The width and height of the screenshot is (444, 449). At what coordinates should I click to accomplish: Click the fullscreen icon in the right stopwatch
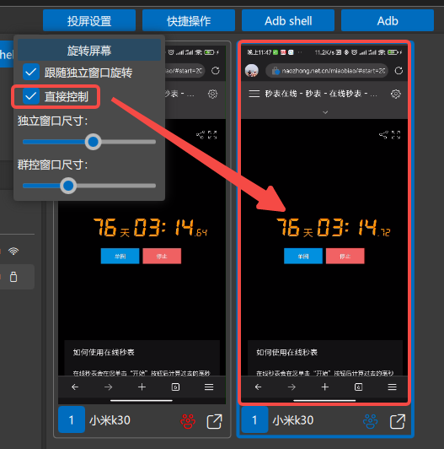(396, 134)
